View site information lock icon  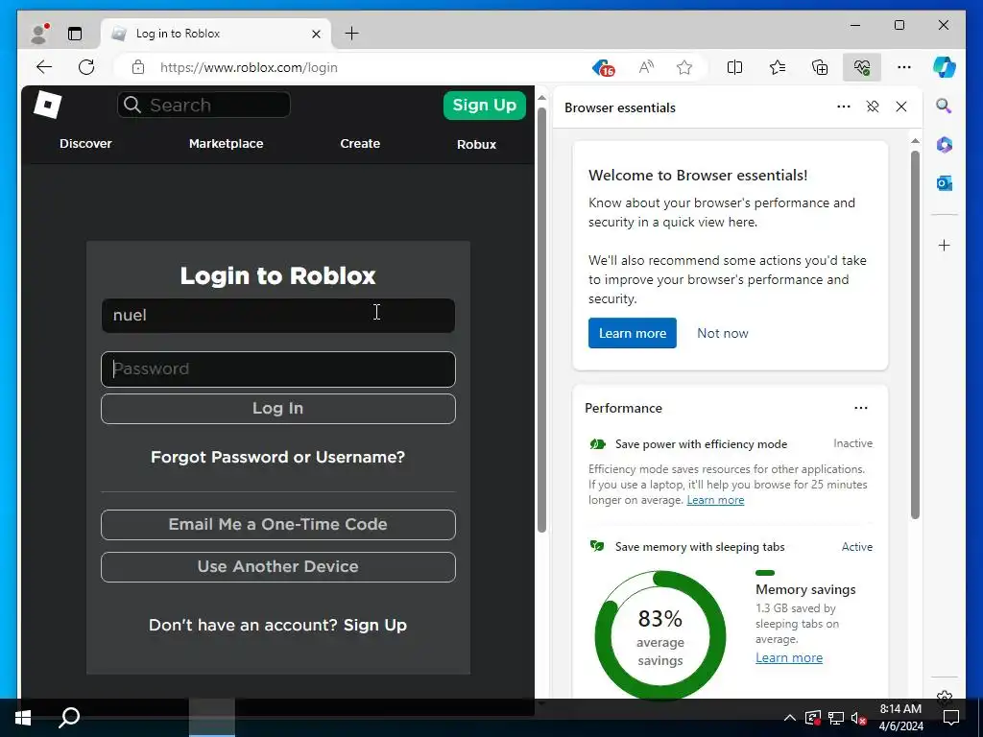138,67
